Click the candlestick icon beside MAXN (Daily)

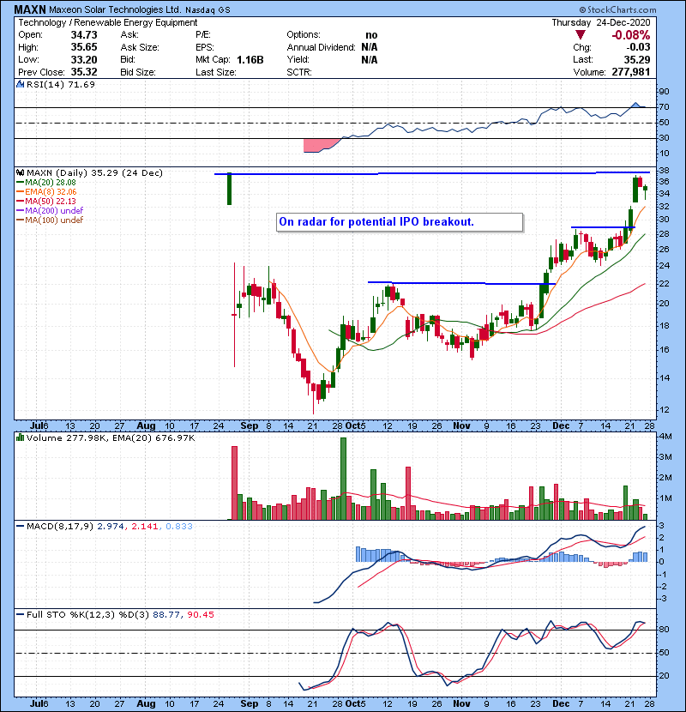(21, 172)
